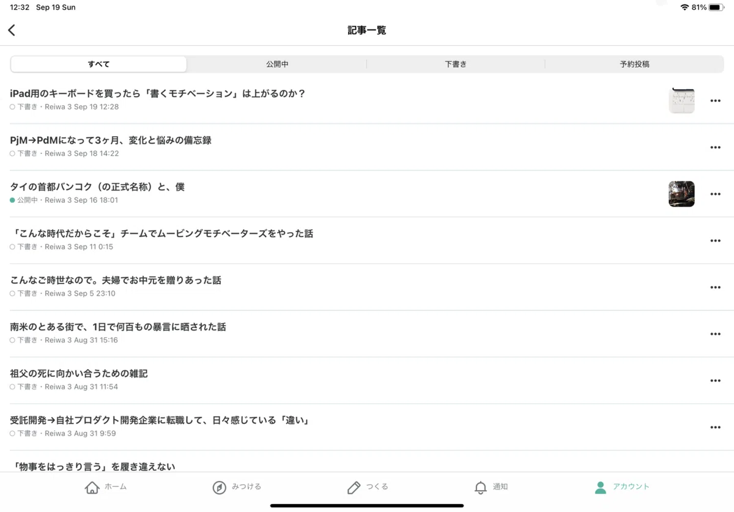Open more options for お中元を贈りあった話 article

pos(715,287)
